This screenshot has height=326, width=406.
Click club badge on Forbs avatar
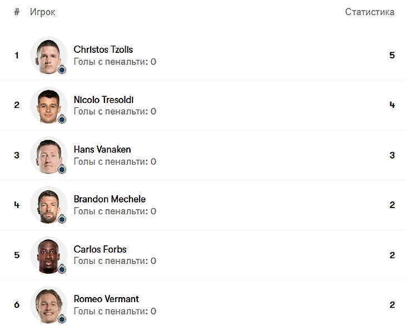[x=62, y=269]
